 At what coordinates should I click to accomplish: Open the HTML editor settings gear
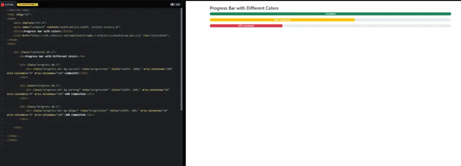coord(172,4)
